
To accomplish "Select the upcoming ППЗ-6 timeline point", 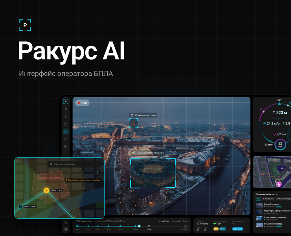I will coord(149,226).
